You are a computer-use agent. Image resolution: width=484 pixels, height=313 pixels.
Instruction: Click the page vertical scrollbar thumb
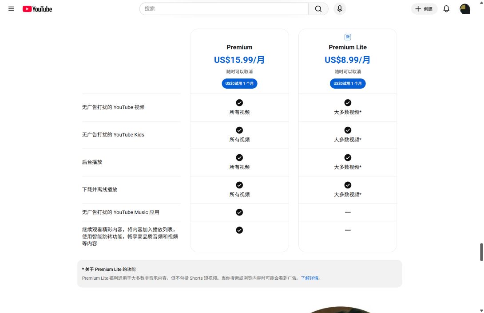481,252
